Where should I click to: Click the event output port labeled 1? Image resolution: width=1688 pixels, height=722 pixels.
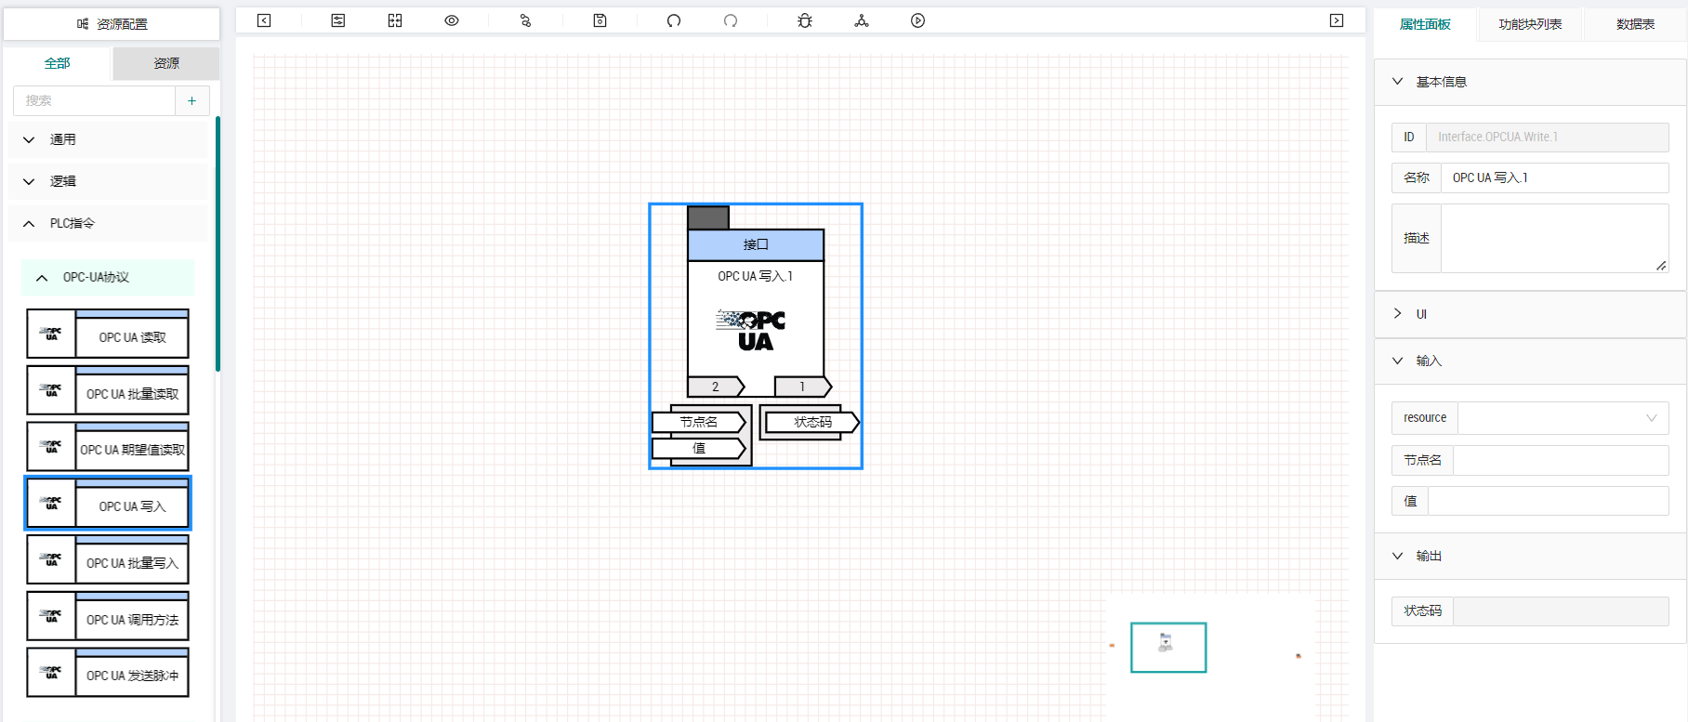point(803,387)
